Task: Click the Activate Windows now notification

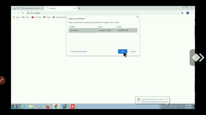Action: (x=152, y=100)
